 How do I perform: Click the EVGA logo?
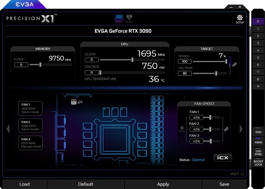point(25,4)
